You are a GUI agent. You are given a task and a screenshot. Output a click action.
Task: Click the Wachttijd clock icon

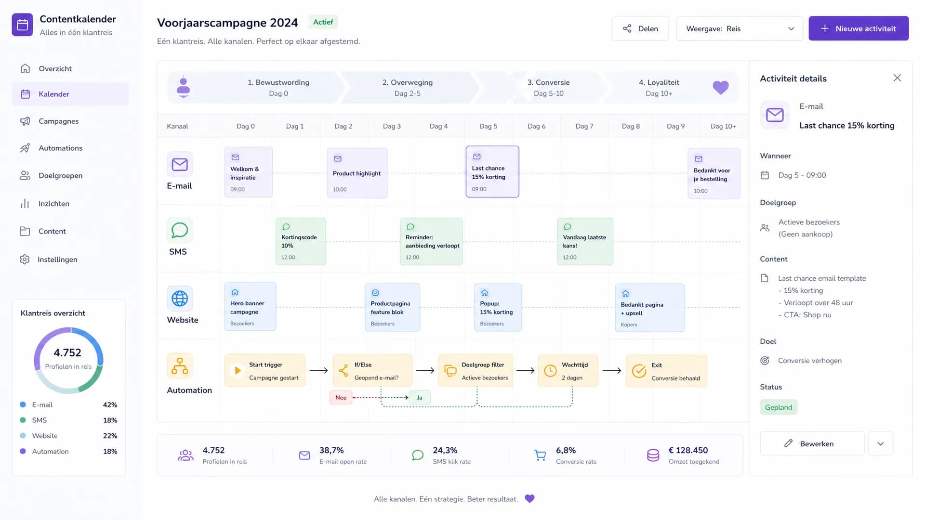pos(550,371)
